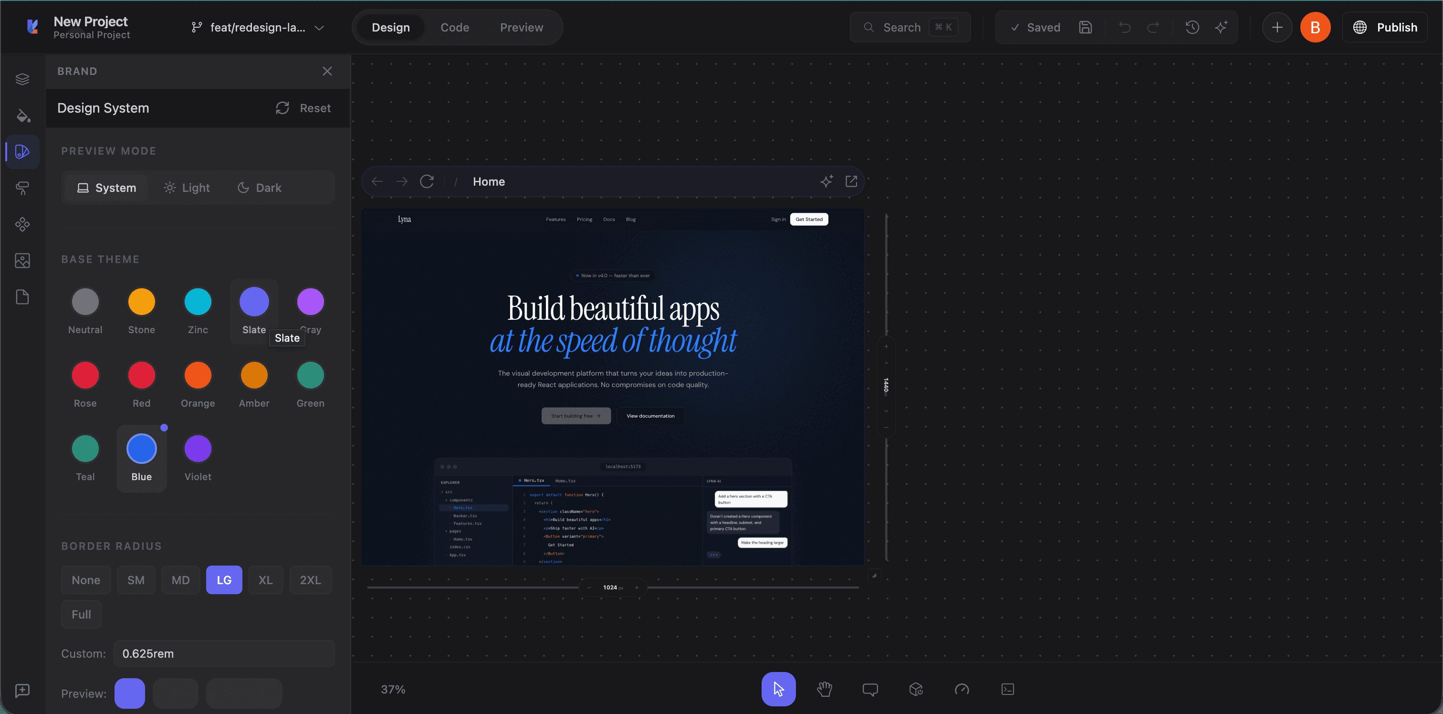The image size is (1443, 714).
Task: Switch to the Preview tab
Action: coord(521,28)
